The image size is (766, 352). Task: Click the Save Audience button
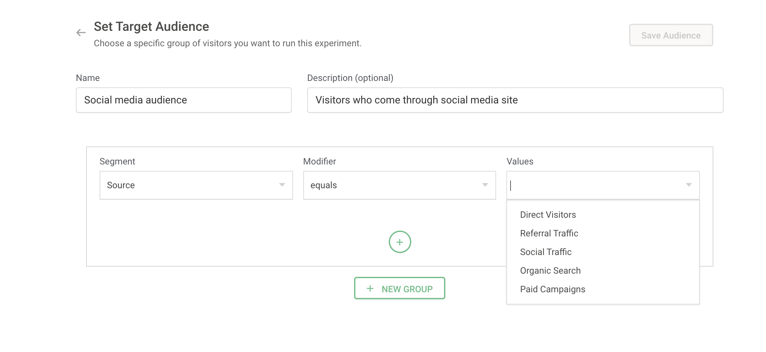(x=671, y=35)
